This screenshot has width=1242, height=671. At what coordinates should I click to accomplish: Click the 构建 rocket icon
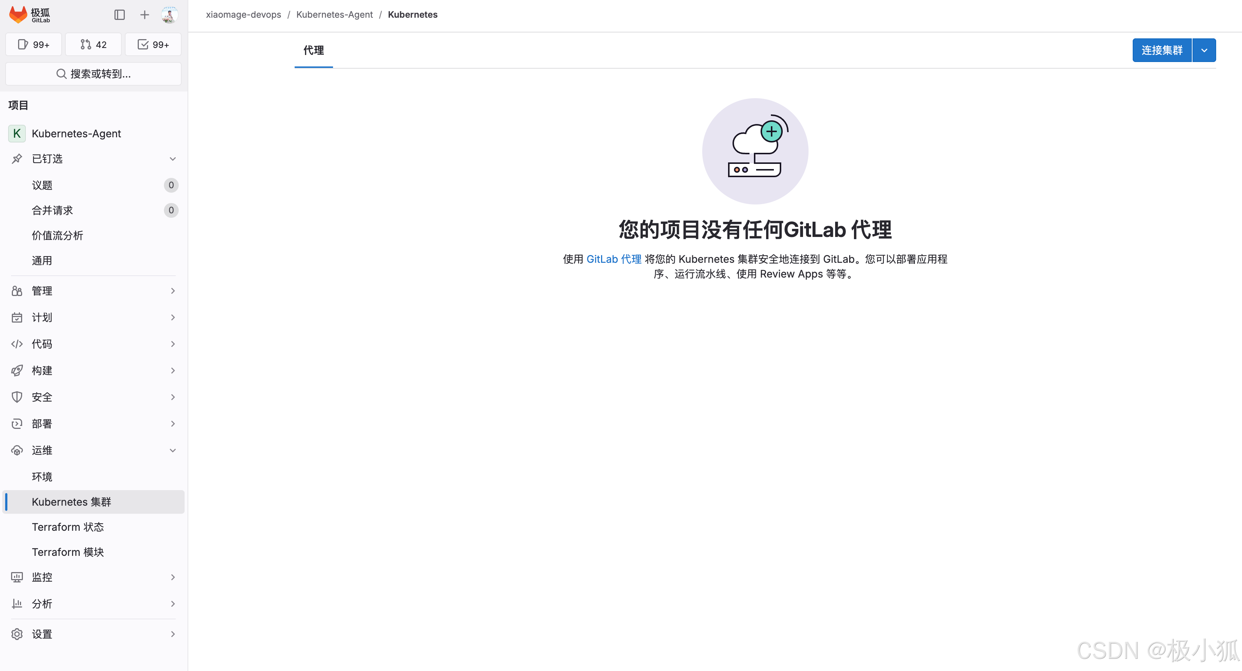[17, 370]
